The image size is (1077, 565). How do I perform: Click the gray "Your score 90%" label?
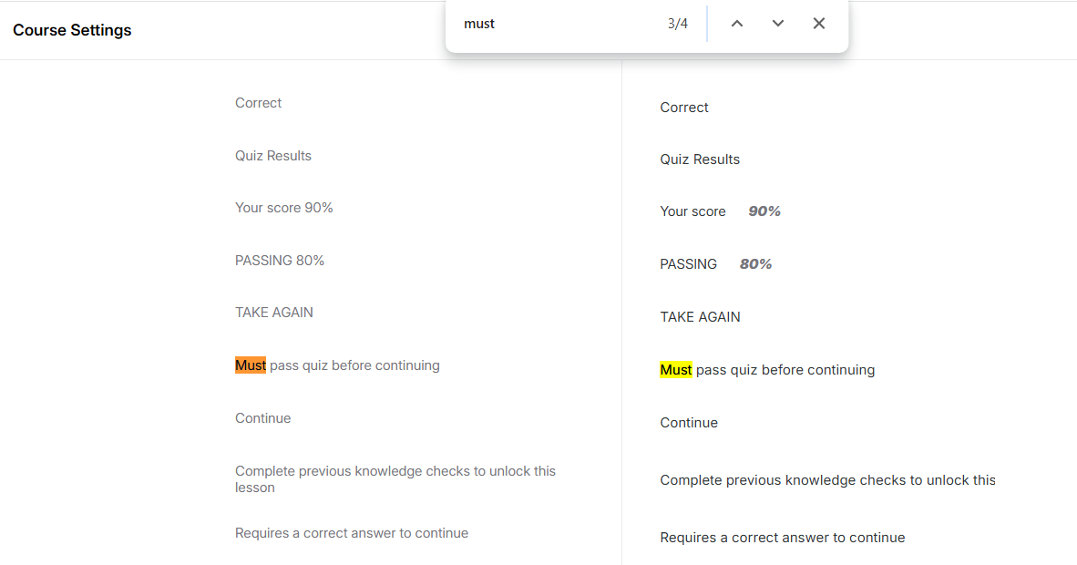coord(284,208)
